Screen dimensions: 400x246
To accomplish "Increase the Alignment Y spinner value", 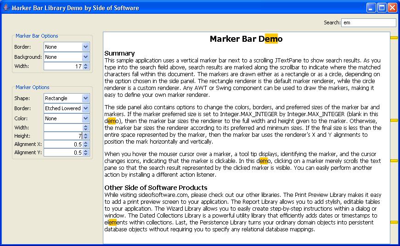I will [x=86, y=151].
